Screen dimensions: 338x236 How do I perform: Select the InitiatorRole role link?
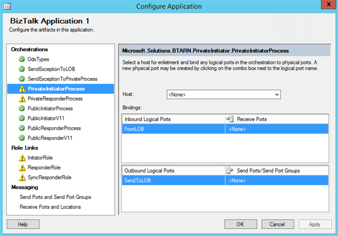[40, 158]
